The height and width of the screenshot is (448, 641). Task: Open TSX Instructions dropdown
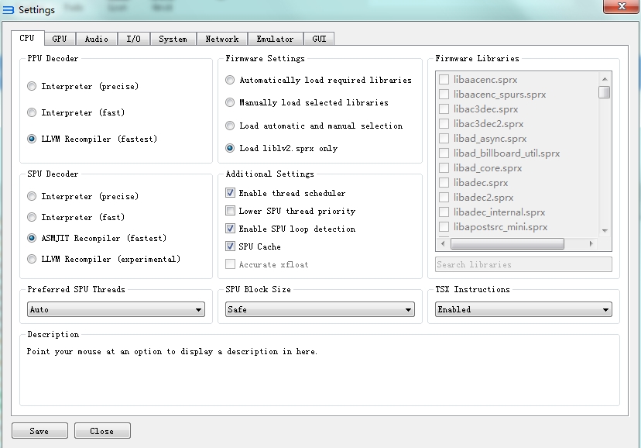[x=523, y=309]
